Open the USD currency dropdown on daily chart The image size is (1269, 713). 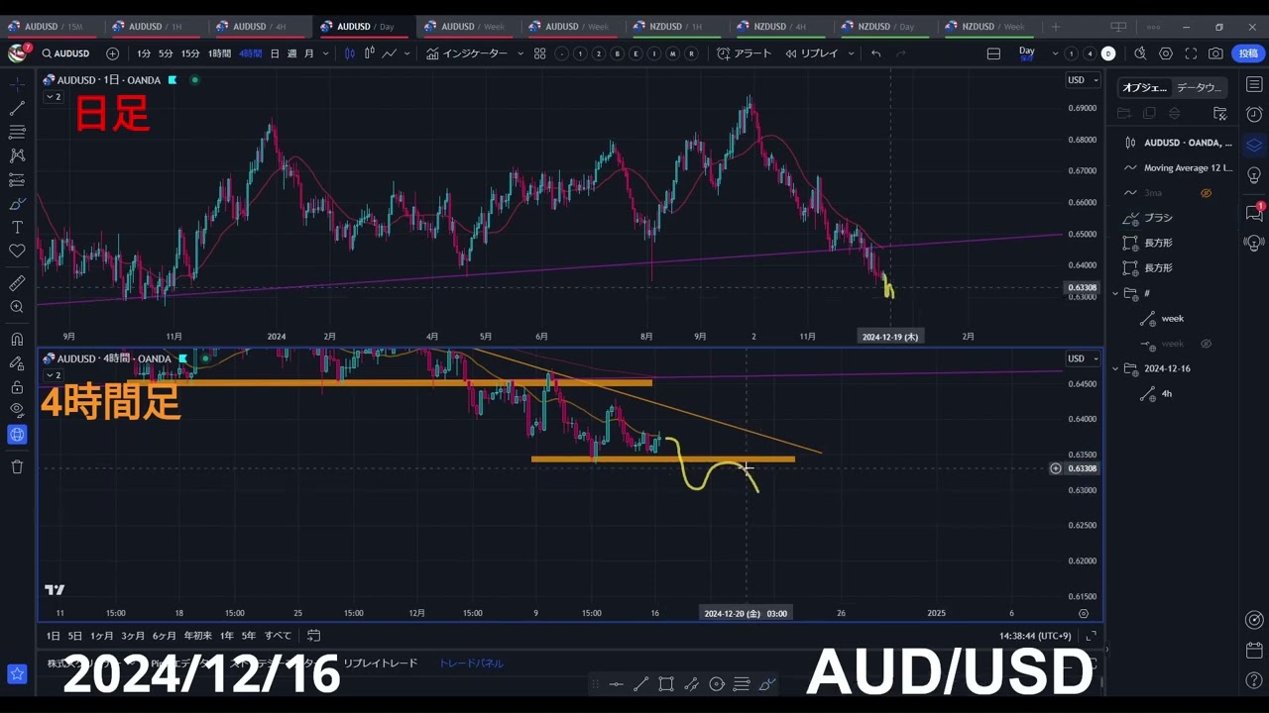pyautogui.click(x=1082, y=80)
